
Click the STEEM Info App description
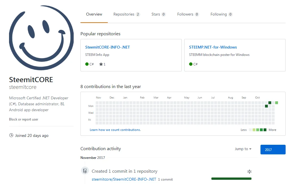click(97, 55)
